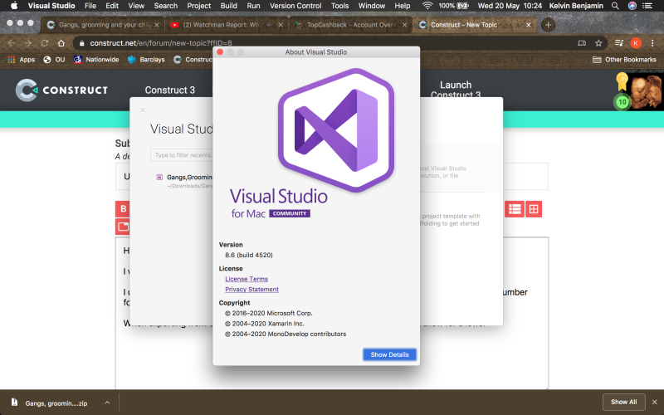Open the Nationwide bookmark
The height and width of the screenshot is (415, 664).
[96, 60]
